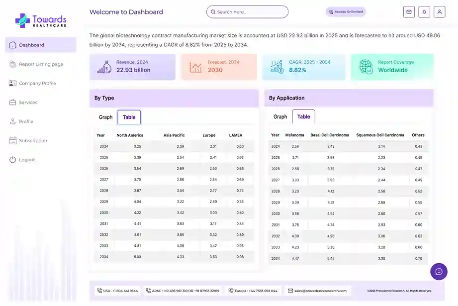Image resolution: width=458 pixels, height=306 pixels.
Task: Select Table tab under By Application
Action: 303,117
